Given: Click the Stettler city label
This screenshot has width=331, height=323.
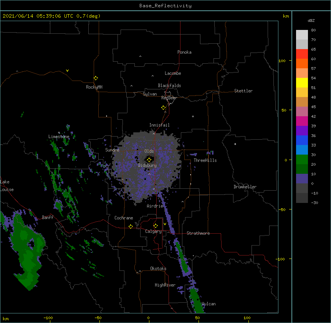Looking at the screenshot, I should pyautogui.click(x=243, y=91).
